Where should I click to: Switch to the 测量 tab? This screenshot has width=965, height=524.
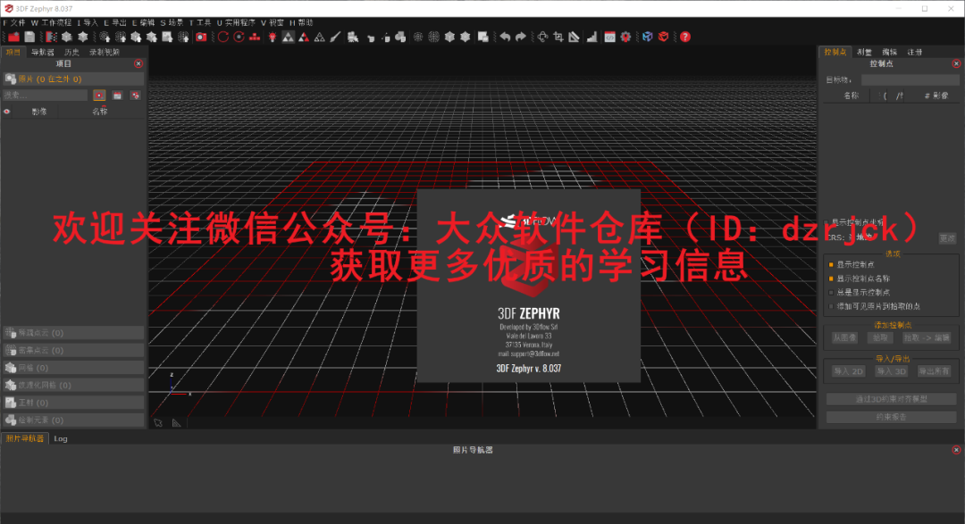tap(864, 53)
